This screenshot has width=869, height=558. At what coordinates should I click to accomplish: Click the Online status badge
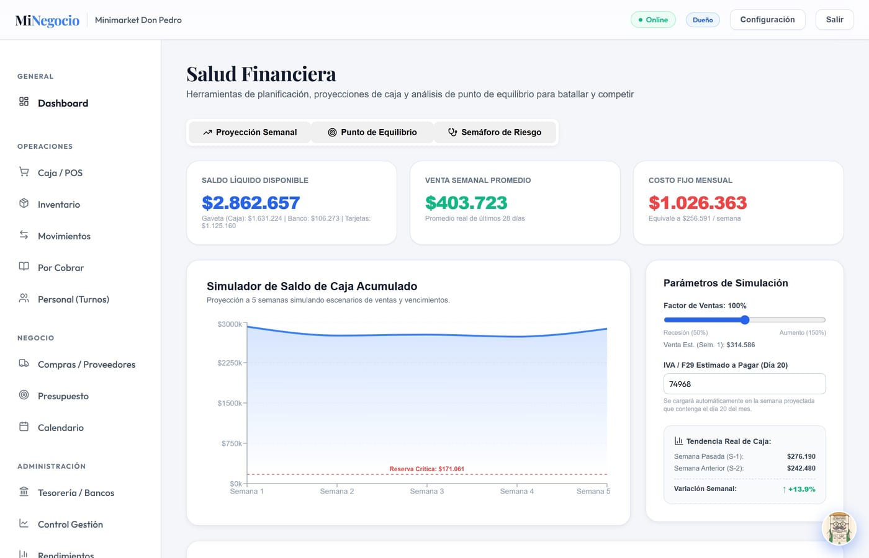point(653,20)
